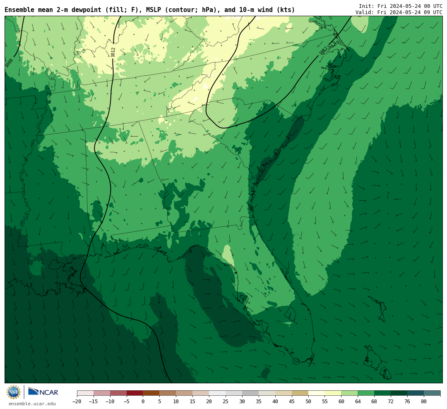Click the dark green 68 to 72 swatch
This screenshot has height=409, width=447.
382,393
